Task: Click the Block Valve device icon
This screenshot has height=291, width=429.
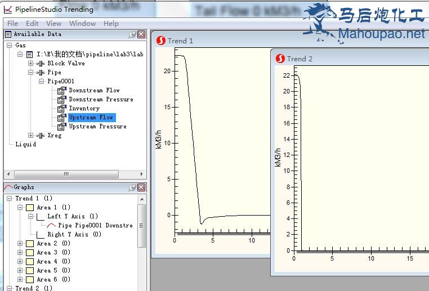Action: (41, 64)
